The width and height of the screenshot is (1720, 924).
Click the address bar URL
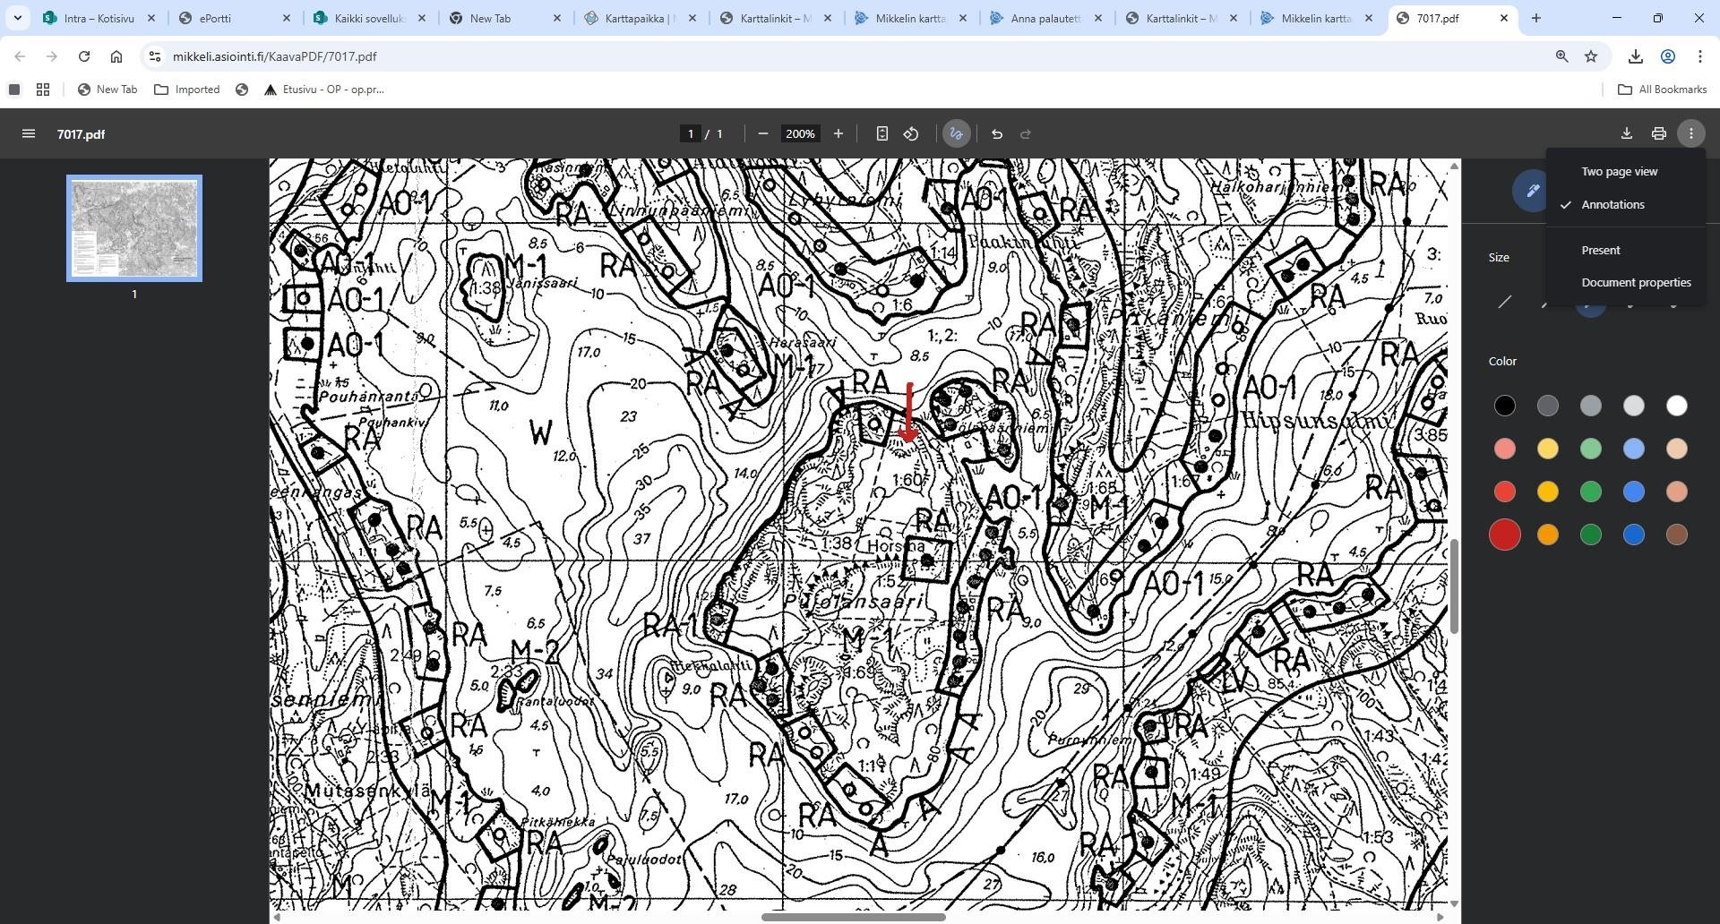pyautogui.click(x=274, y=56)
